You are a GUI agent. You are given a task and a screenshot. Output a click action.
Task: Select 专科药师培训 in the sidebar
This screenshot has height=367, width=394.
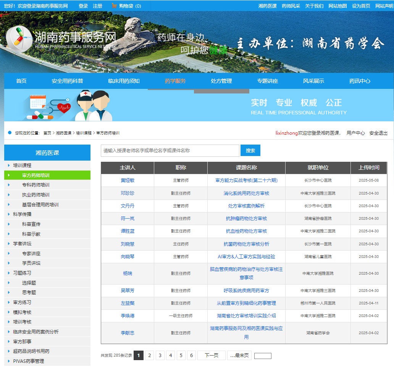point(36,185)
